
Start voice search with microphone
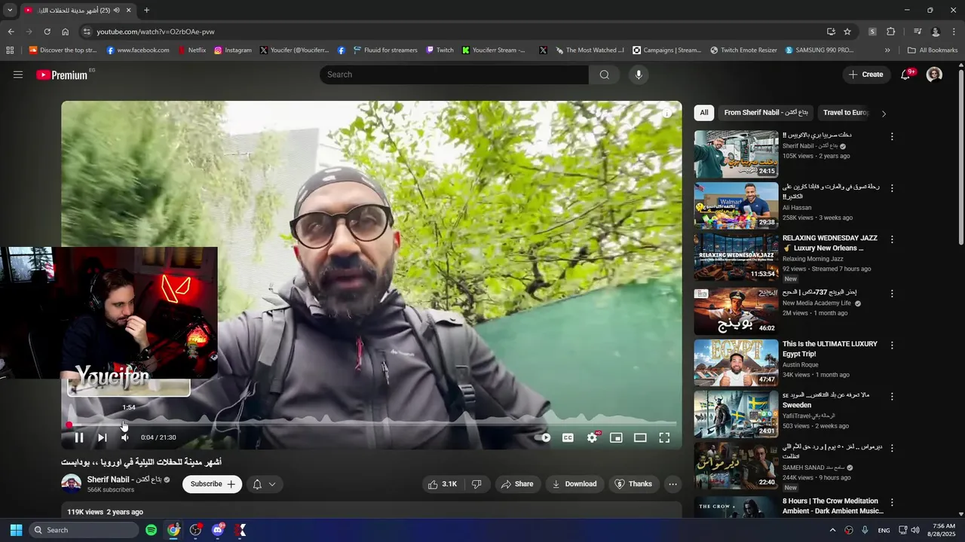(639, 75)
